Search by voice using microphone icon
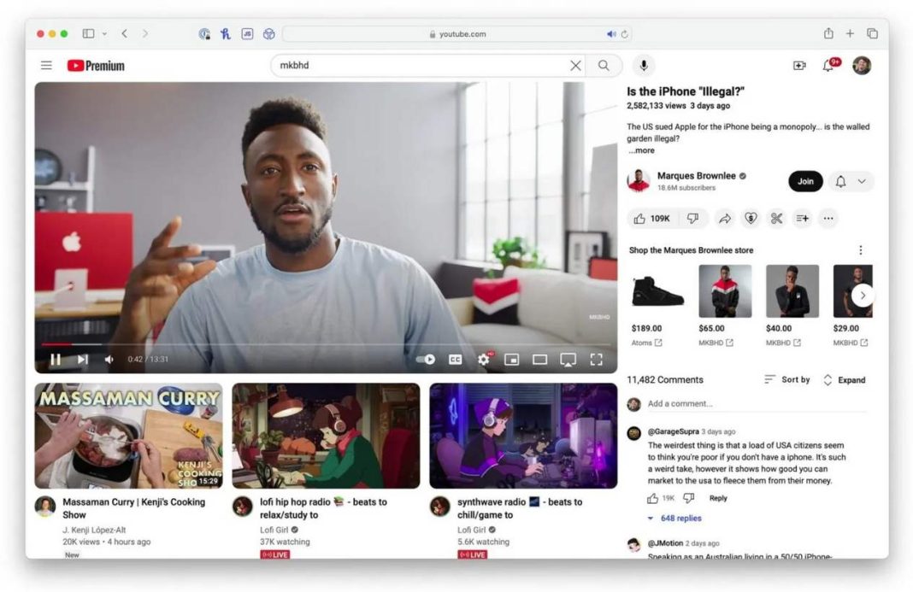The image size is (913, 592). tap(644, 66)
